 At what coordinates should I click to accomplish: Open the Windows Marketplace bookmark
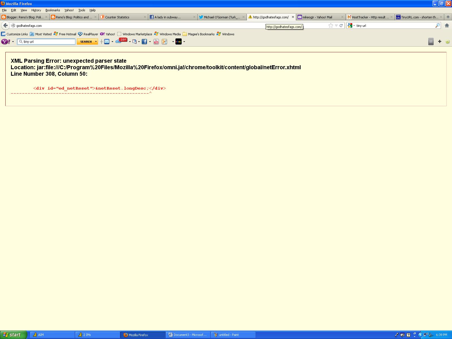tap(134, 34)
